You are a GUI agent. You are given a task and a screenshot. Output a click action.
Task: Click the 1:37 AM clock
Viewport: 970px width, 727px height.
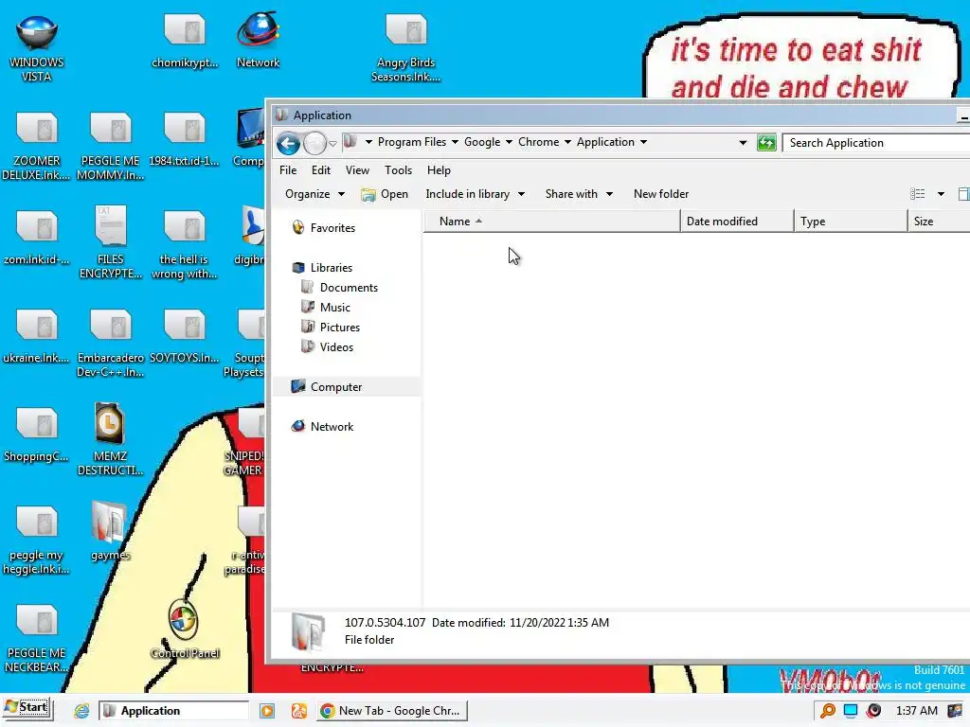(916, 711)
